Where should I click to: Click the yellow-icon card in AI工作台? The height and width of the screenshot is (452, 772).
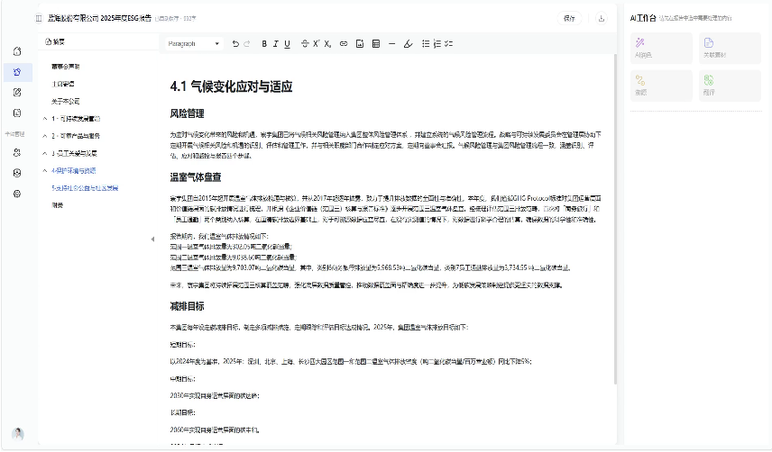click(x=661, y=86)
